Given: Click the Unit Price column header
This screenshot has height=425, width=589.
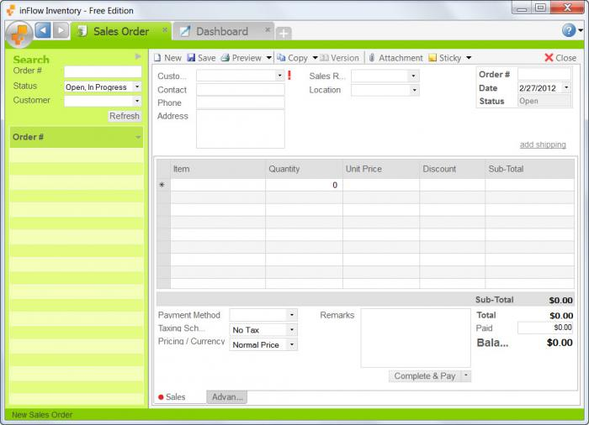Looking at the screenshot, I should 381,169.
